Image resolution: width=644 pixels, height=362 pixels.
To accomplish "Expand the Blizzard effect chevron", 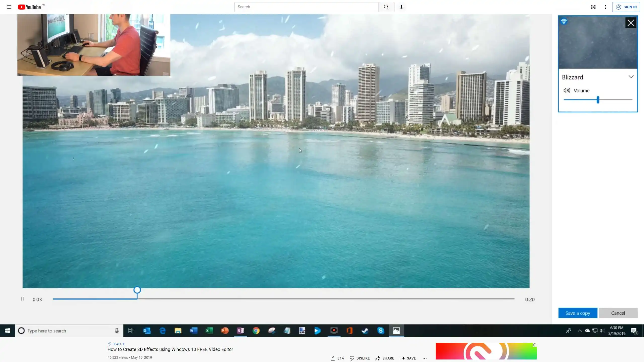I will (x=631, y=77).
